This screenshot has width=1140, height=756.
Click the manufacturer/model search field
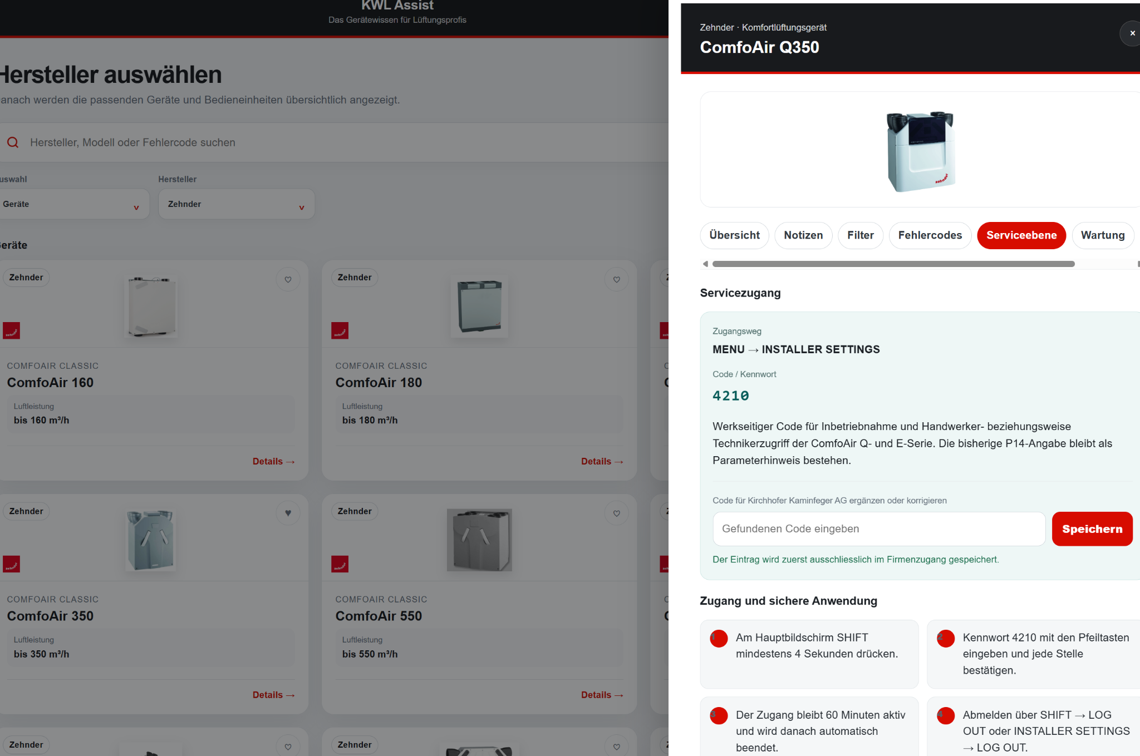pyautogui.click(x=334, y=142)
